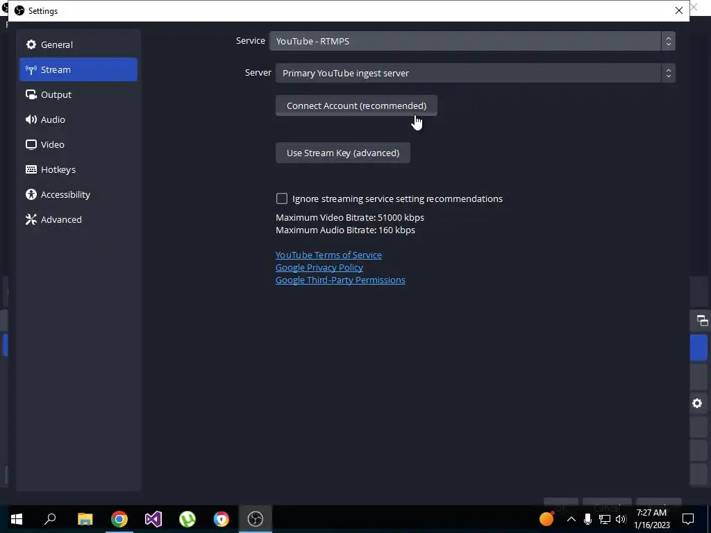This screenshot has width=711, height=533.
Task: Open Google Third-Party Permissions link
Action: click(x=340, y=280)
